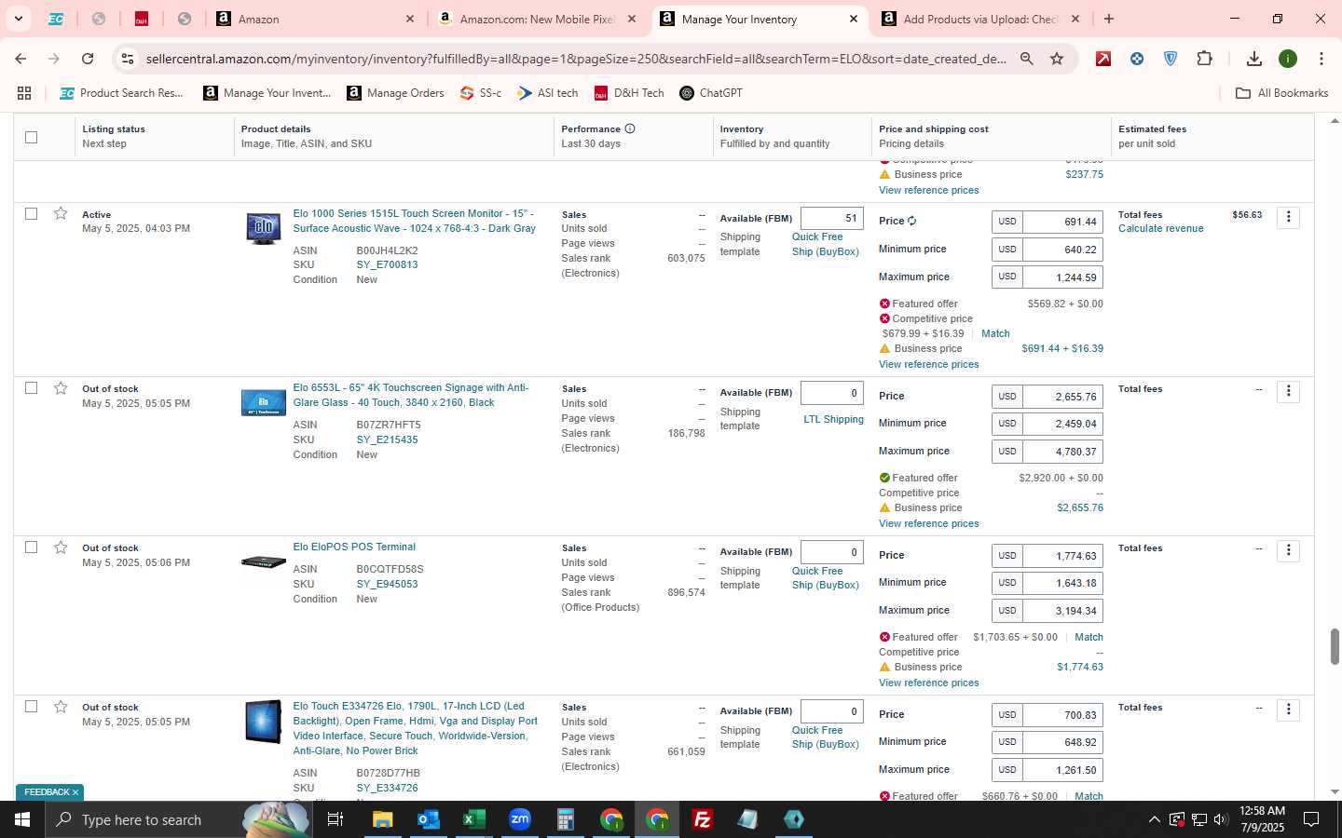Open Chrome profile avatar
The height and width of the screenshot is (838, 1342).
tap(1288, 59)
